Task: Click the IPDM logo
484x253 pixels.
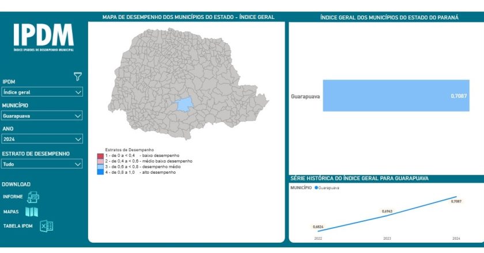Action: [x=44, y=37]
